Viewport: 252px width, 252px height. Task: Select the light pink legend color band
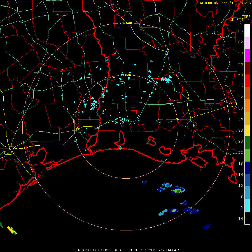[x=247, y=43]
